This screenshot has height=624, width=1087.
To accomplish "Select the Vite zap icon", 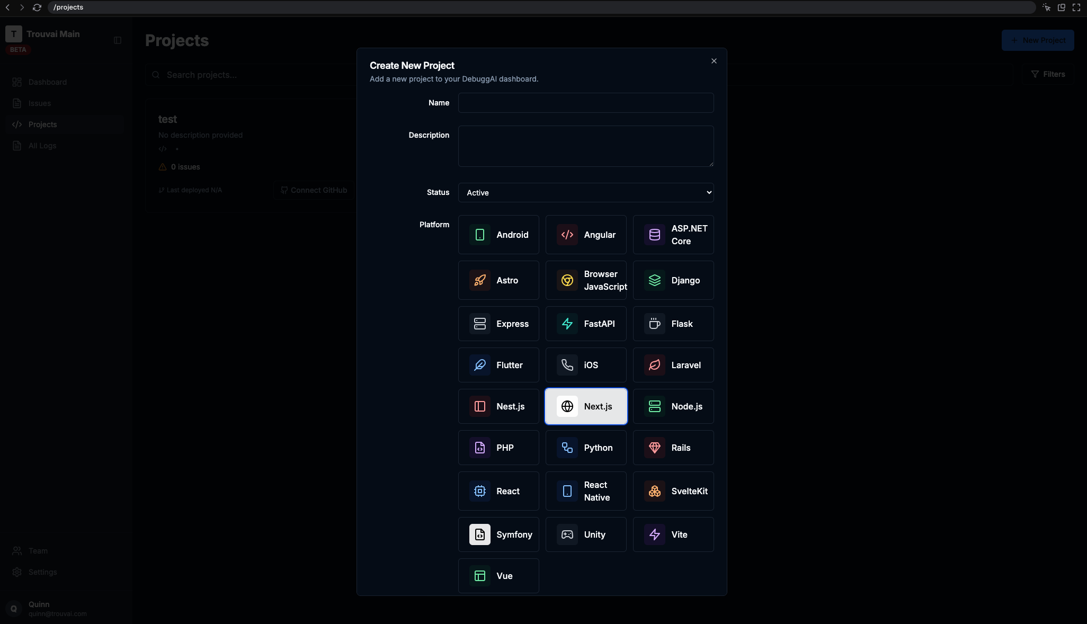I will click(654, 534).
